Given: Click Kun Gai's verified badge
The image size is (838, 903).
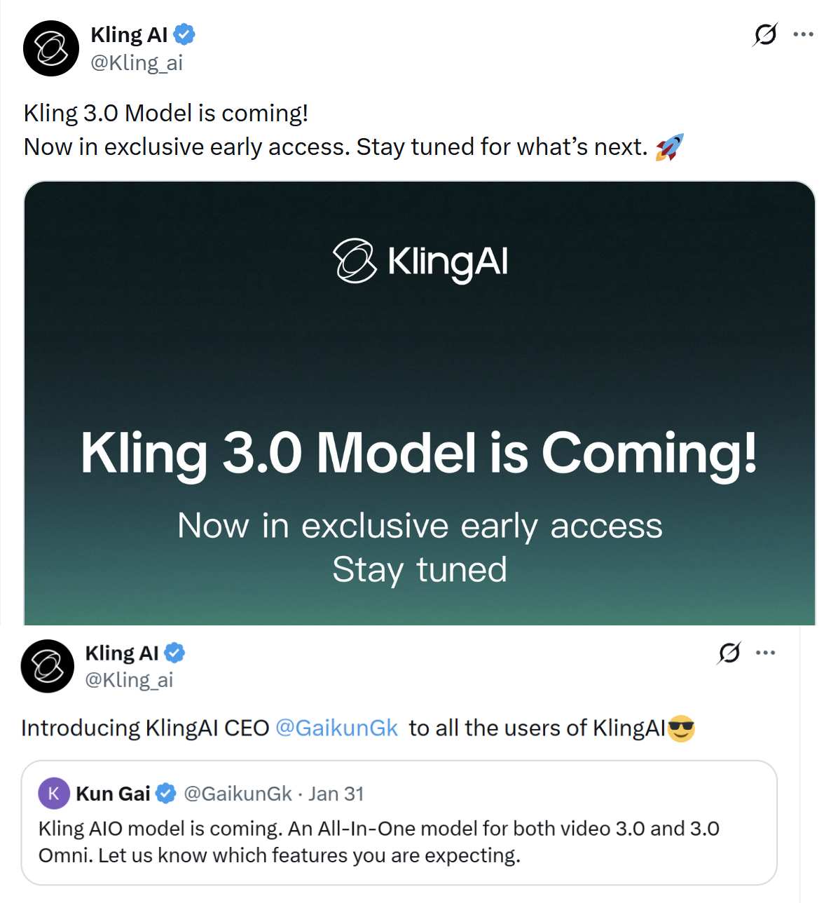Looking at the screenshot, I should (165, 794).
